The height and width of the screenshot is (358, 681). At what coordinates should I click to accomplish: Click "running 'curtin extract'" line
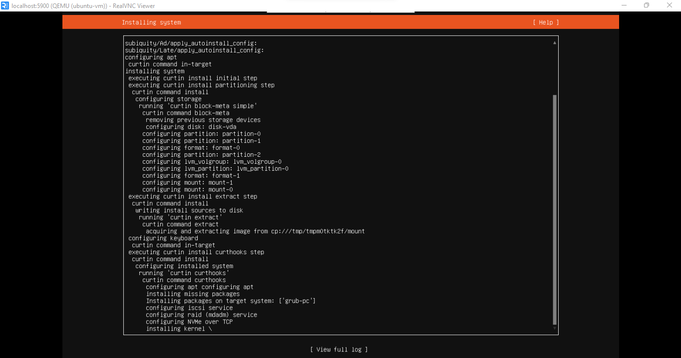pyautogui.click(x=180, y=218)
